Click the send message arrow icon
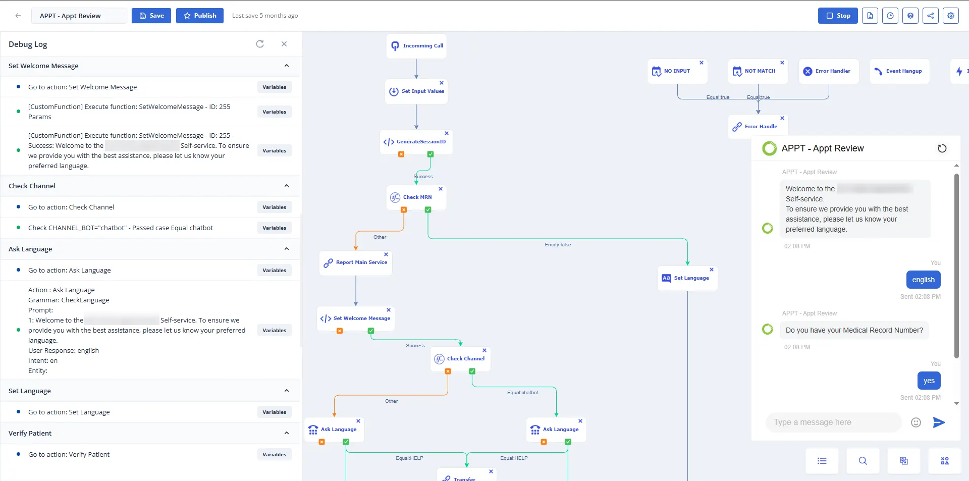Viewport: 969px width, 481px height. coord(939,422)
